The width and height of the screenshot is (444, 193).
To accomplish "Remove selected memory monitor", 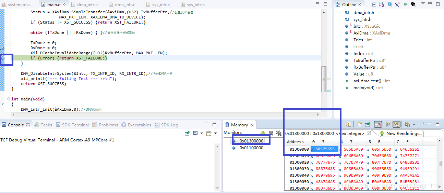I will [x=271, y=133].
